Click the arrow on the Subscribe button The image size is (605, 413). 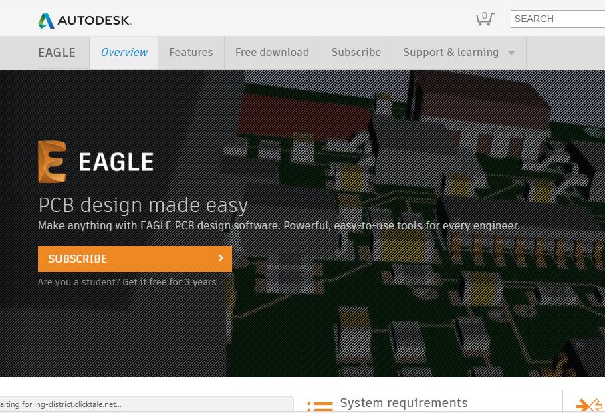[221, 258]
